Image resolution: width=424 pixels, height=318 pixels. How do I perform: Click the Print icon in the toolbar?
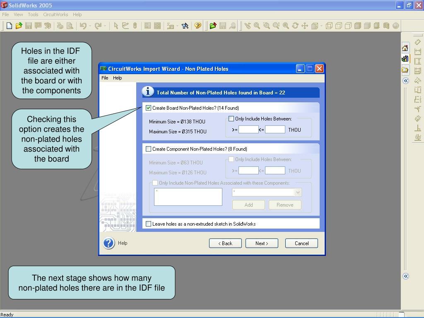60,26
